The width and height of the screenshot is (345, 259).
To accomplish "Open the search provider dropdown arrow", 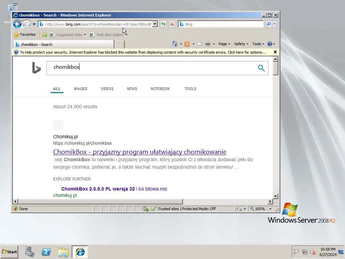I will 274,24.
